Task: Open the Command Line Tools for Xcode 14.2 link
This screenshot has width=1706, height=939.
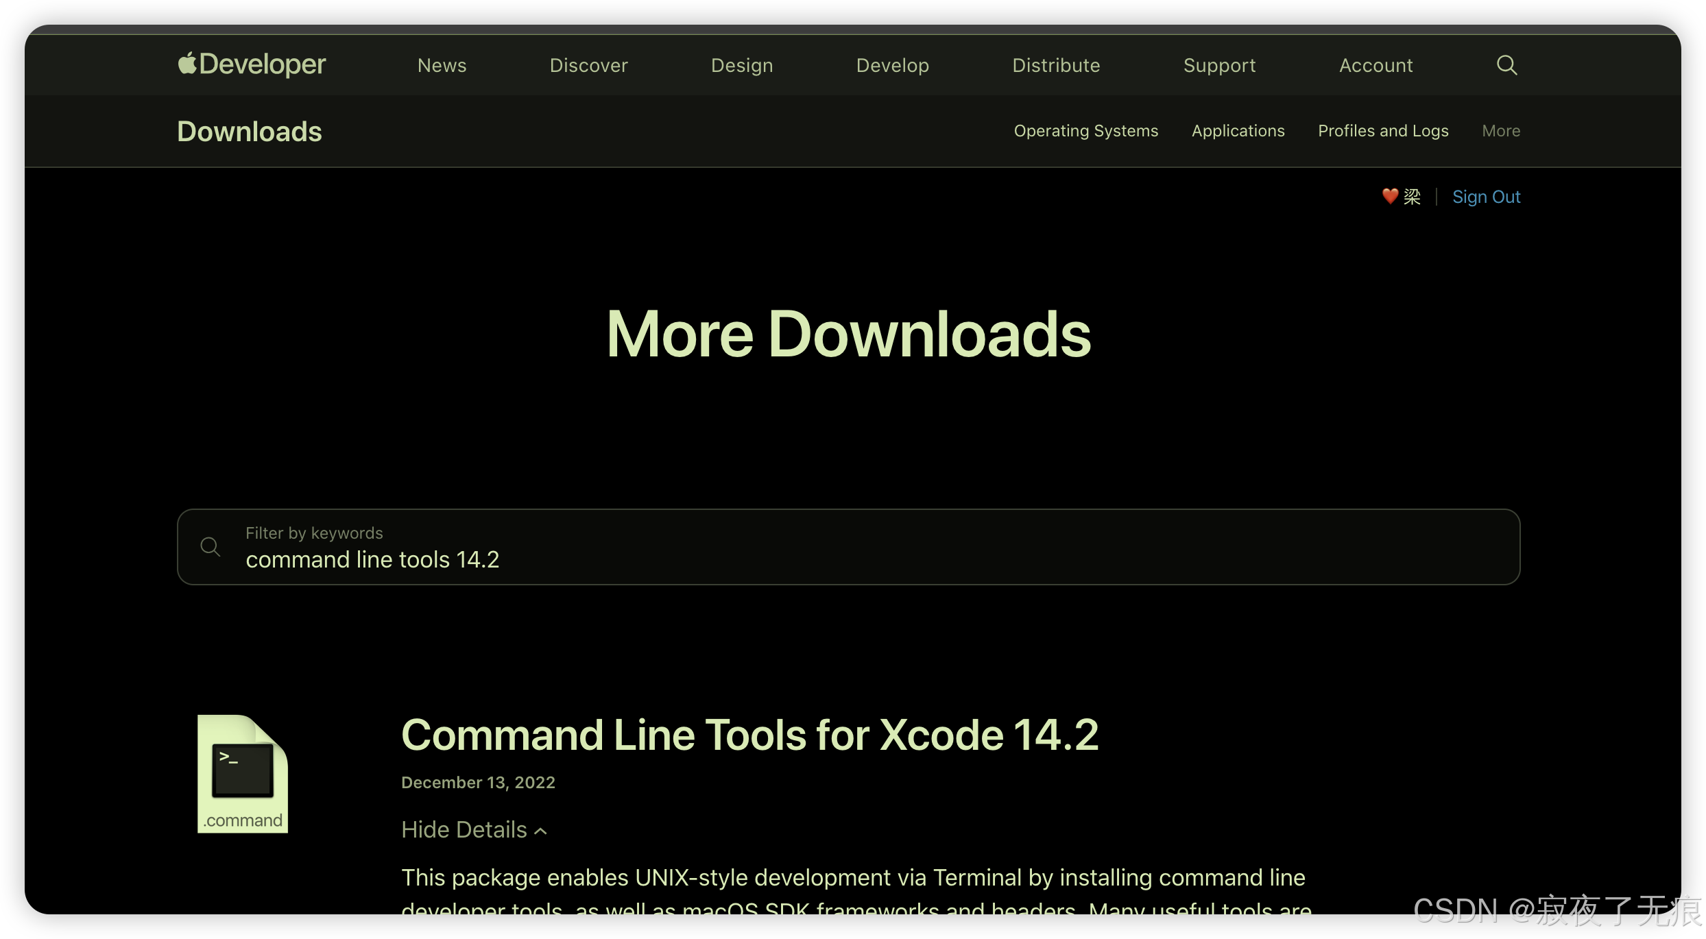Action: coord(751,735)
